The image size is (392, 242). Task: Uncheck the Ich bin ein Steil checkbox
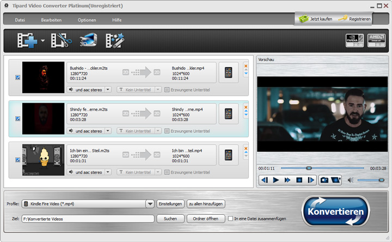point(17,160)
